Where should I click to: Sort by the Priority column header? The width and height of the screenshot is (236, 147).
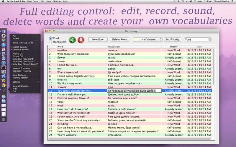coord(174,47)
